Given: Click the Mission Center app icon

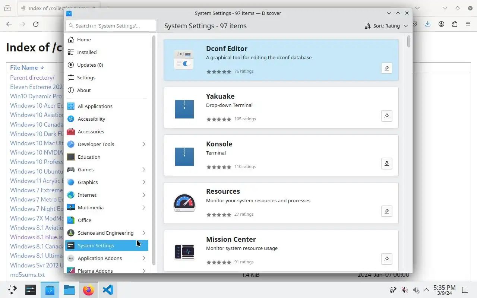Looking at the screenshot, I should tap(184, 252).
